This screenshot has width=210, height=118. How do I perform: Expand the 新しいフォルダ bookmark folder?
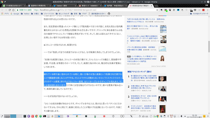[62, 14]
